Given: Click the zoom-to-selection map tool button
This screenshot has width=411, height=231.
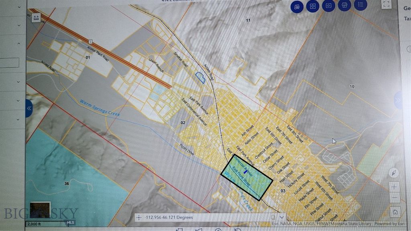Looking at the screenshot, I should coord(297,6).
